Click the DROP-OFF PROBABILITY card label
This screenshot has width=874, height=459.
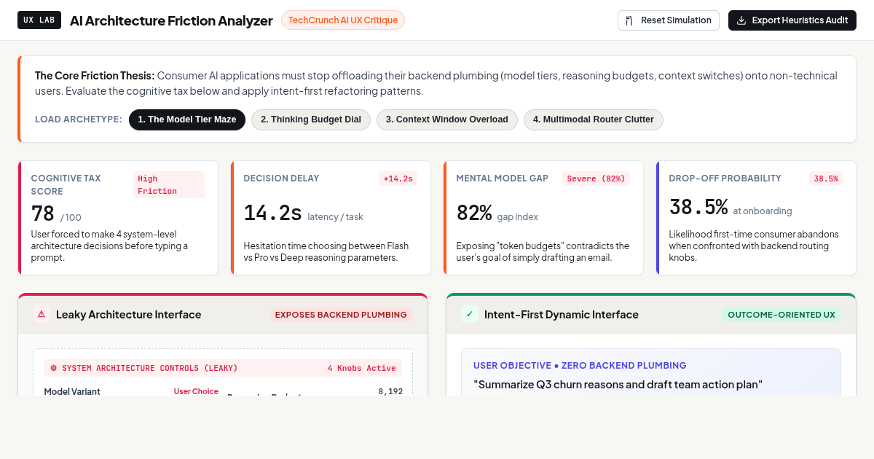(725, 178)
